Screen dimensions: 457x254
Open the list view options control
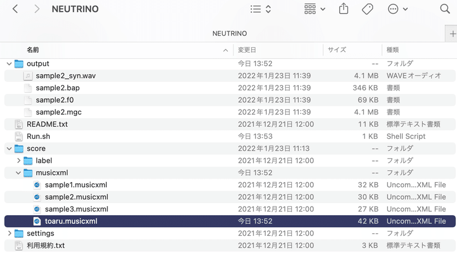tap(260, 9)
